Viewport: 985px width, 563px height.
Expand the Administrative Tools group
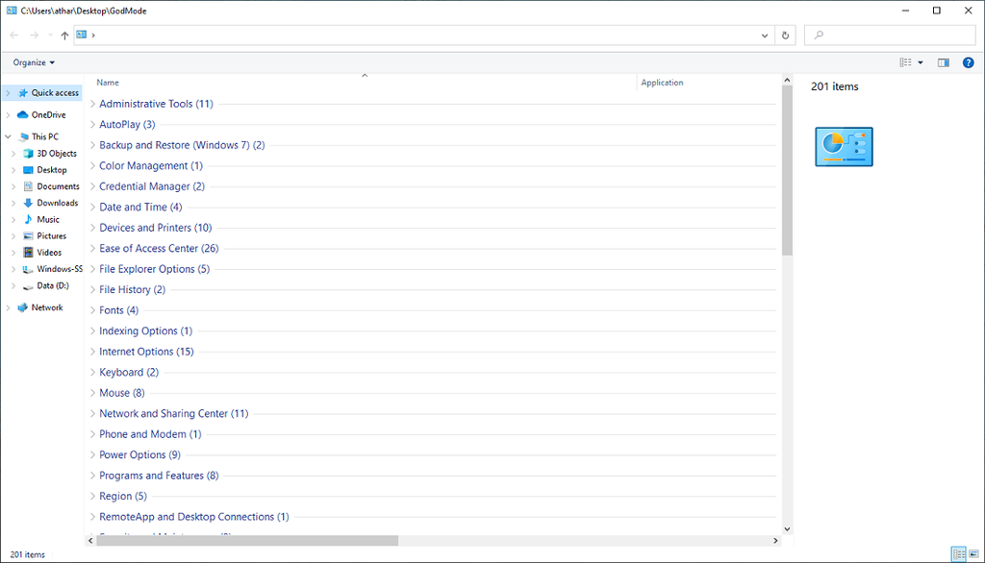pos(92,103)
